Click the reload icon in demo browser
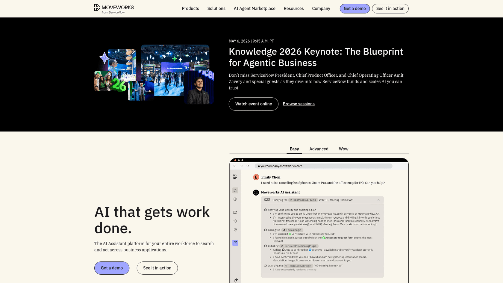This screenshot has height=283, width=503. click(248, 166)
